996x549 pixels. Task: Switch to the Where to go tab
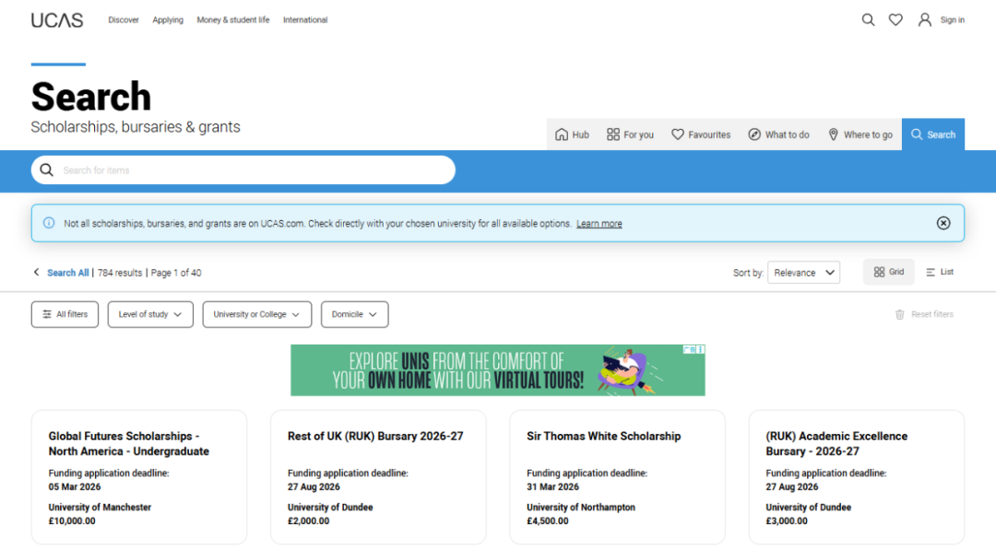[x=860, y=134]
